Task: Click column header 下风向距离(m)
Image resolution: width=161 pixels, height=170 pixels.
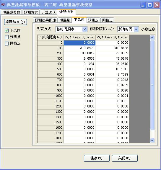Action: 51,37
